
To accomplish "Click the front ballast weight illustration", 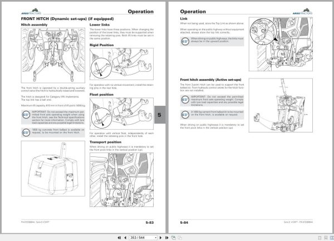I will point(53,169).
